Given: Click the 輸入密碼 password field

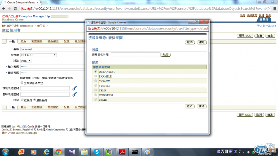Looking at the screenshot, I should [x=53, y=67].
